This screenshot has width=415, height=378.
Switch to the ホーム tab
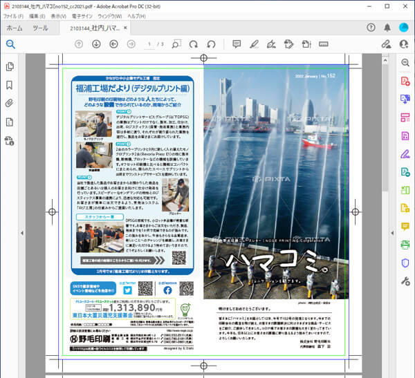click(15, 28)
